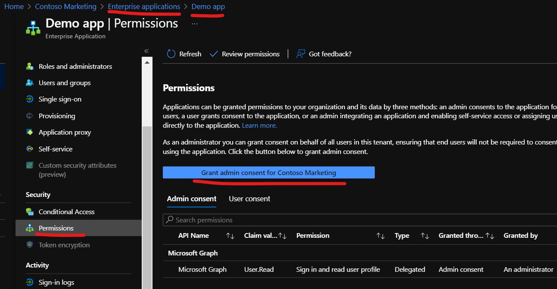Go to Home breadcrumb
The image size is (557, 289).
pos(14,6)
